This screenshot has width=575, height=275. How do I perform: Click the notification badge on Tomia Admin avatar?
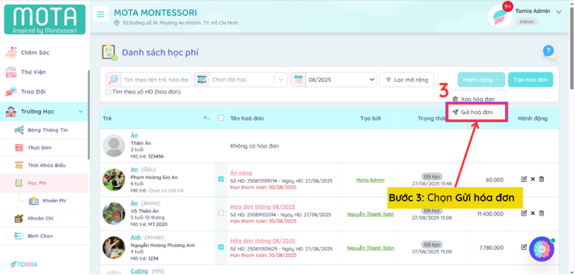(508, 7)
